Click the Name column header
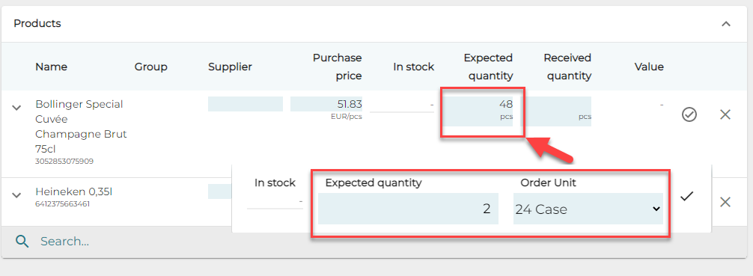753x276 pixels. tap(52, 67)
